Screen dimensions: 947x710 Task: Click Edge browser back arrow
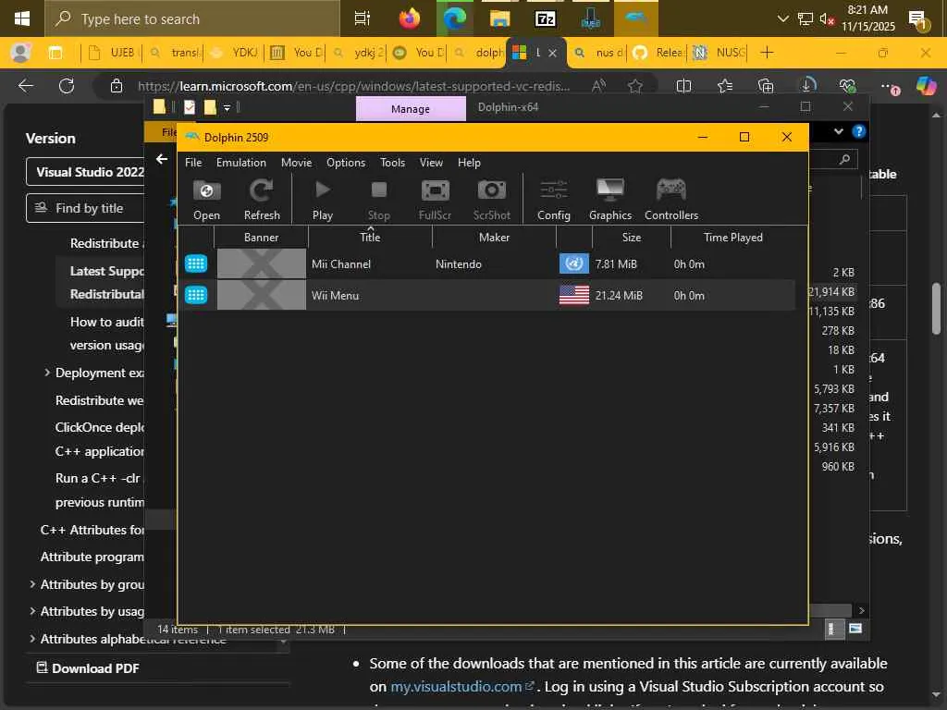pos(25,86)
